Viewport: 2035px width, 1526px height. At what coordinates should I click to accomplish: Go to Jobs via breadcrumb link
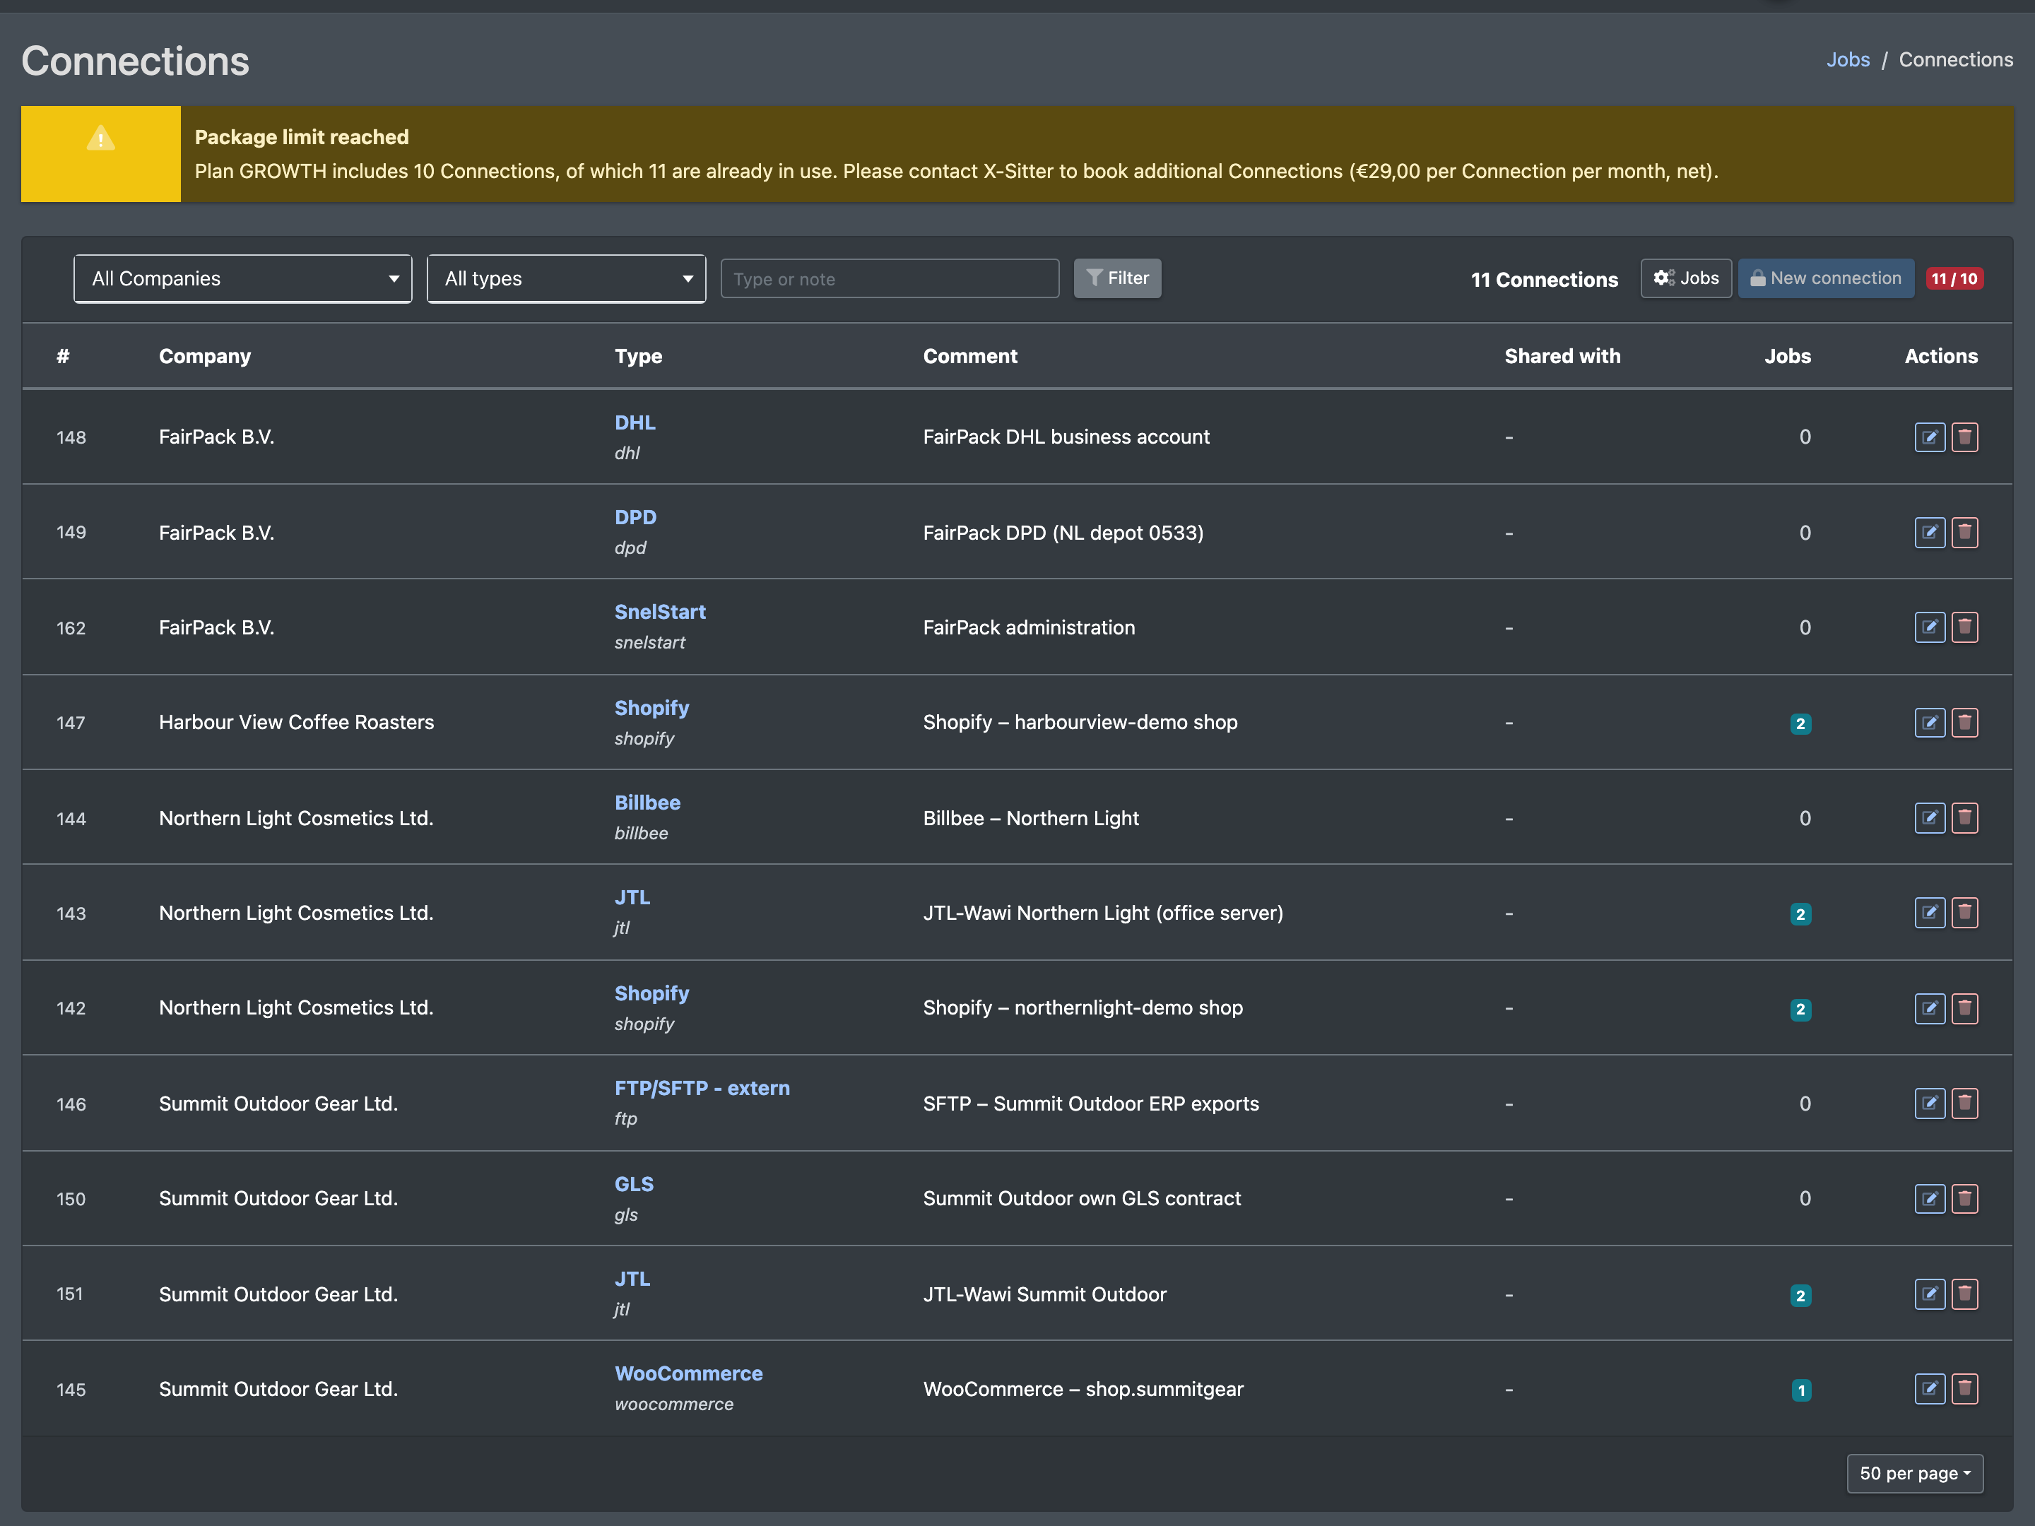[1847, 60]
